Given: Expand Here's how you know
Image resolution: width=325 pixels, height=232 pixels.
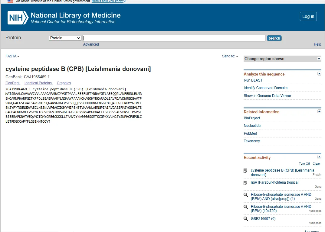Looking at the screenshot, I should (109, 1).
